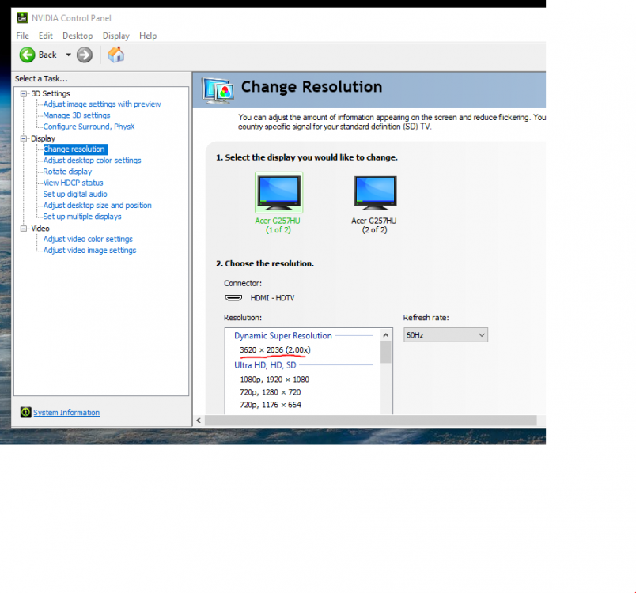This screenshot has width=636, height=593.
Task: Open Manage 3D settings
Action: coord(77,115)
